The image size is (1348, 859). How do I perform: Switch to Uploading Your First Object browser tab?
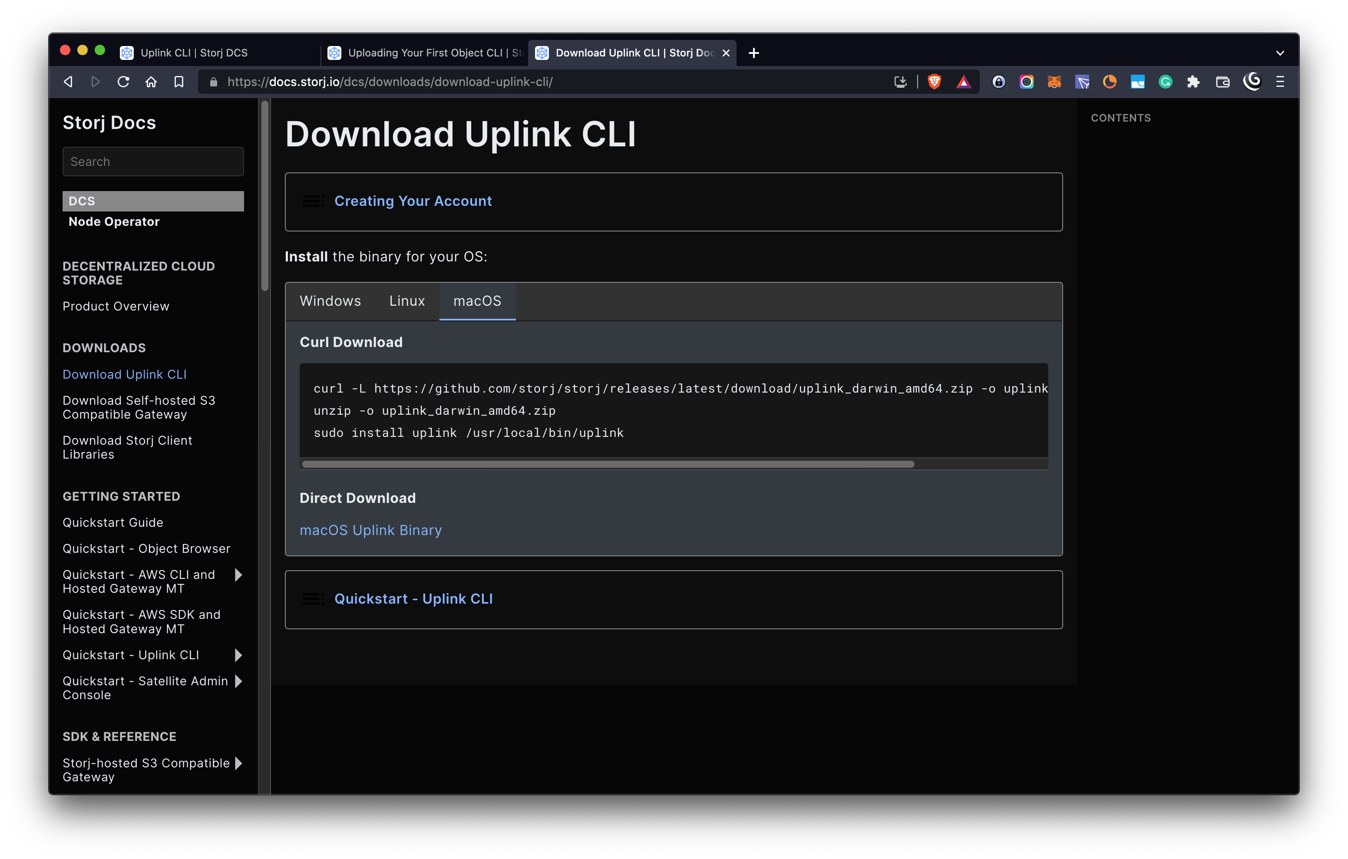(x=426, y=53)
